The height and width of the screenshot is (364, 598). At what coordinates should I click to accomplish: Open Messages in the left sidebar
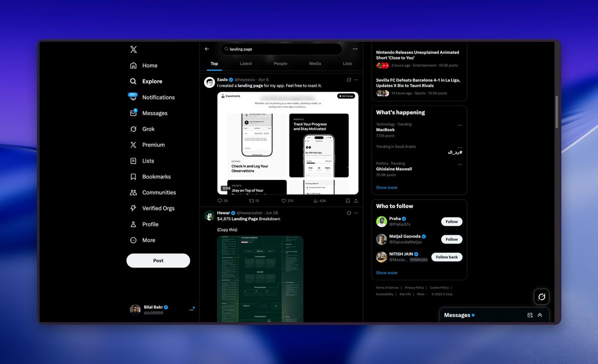point(149,113)
